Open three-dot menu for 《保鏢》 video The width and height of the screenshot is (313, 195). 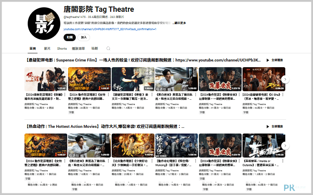point(65,94)
